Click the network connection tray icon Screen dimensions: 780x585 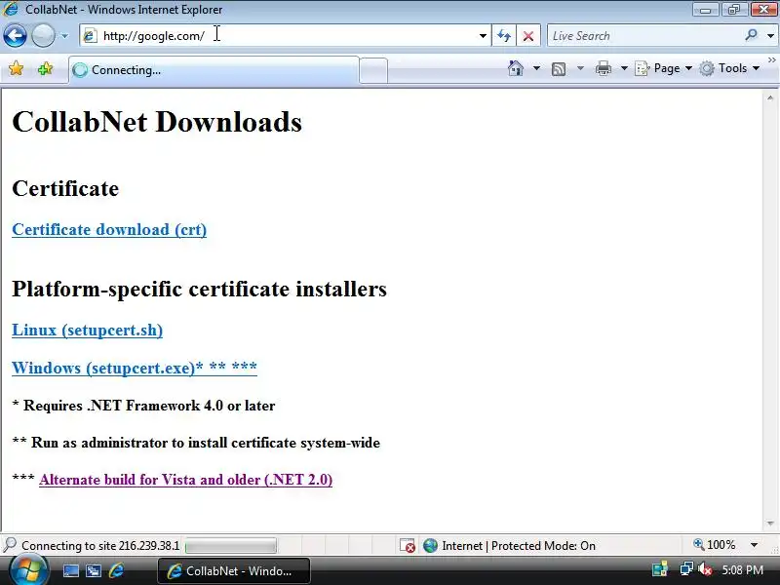(x=686, y=568)
